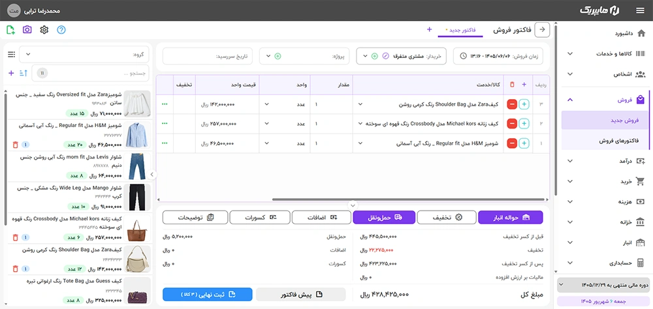The width and height of the screenshot is (653, 309).
Task: Go to داشبورد in sidebar
Action: pyautogui.click(x=625, y=33)
